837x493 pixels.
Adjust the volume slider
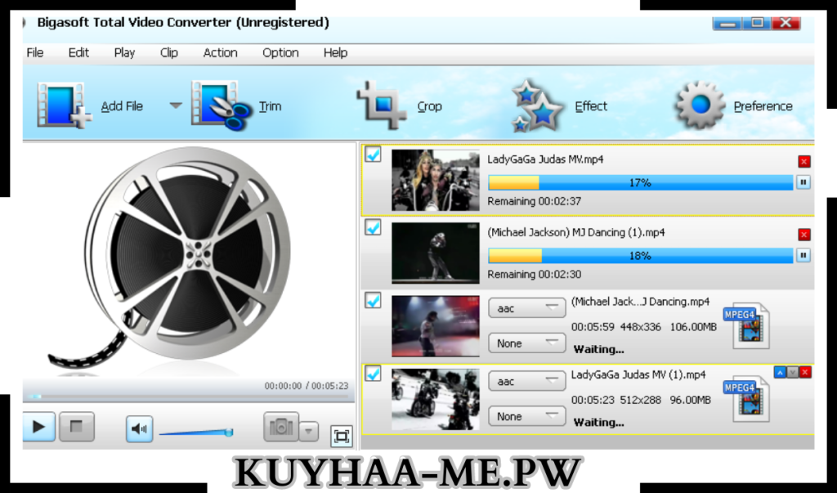(x=196, y=432)
